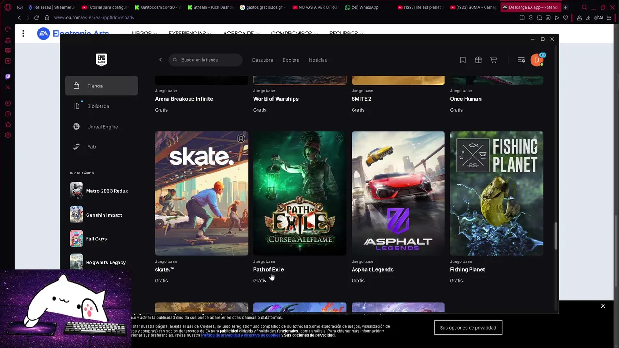Click the Epic Games logo in launcher
This screenshot has height=348, width=619.
(101, 59)
